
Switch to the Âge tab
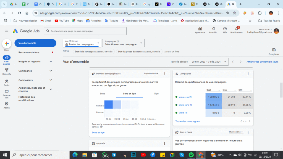coord(156,94)
